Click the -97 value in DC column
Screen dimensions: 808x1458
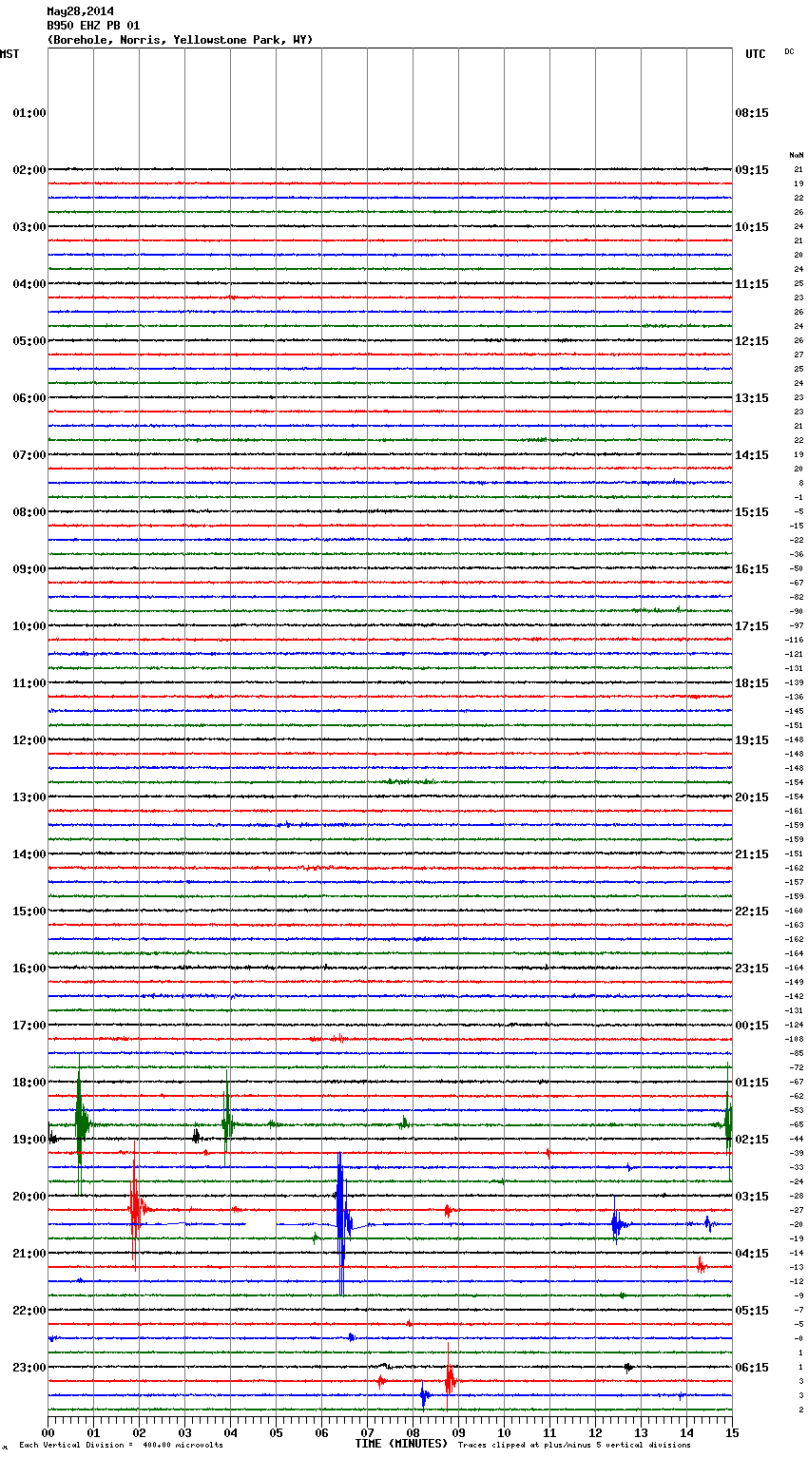796,625
